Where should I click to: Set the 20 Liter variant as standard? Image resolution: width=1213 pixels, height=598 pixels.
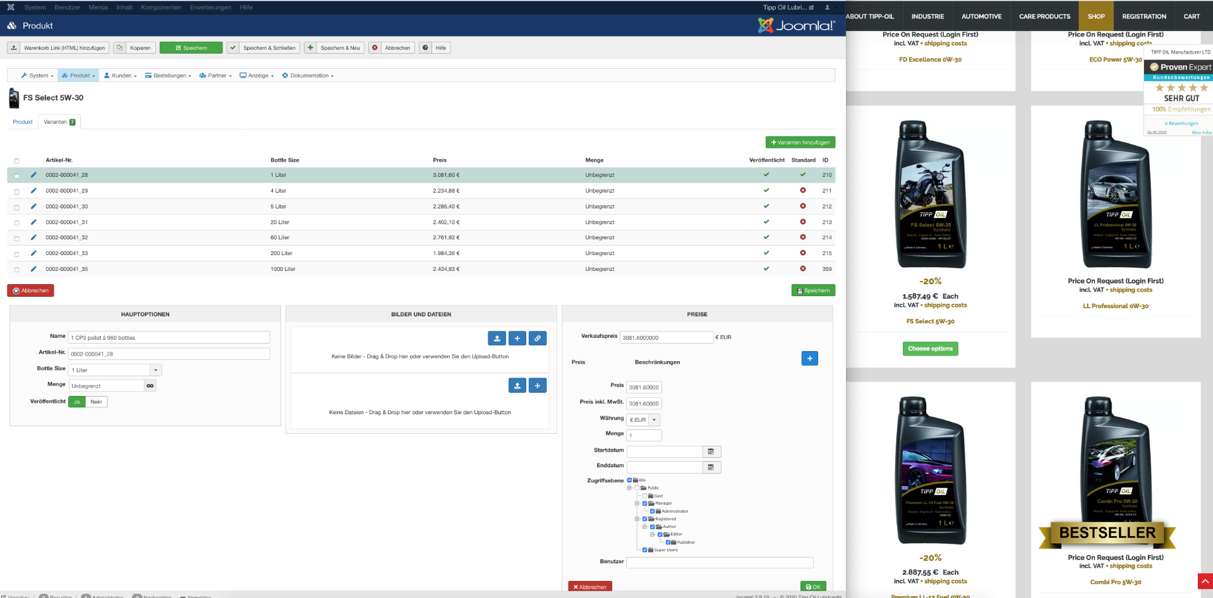(803, 222)
